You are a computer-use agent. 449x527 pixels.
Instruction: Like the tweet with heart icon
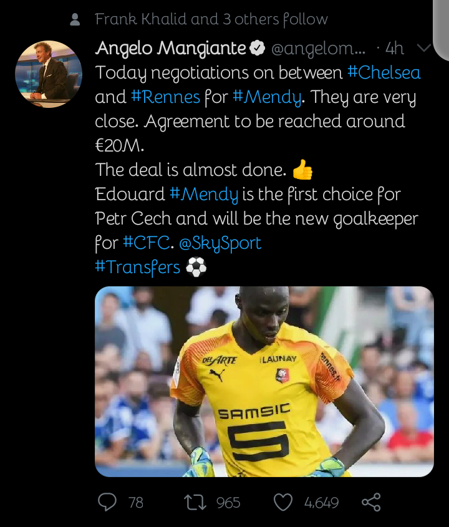pos(283,503)
